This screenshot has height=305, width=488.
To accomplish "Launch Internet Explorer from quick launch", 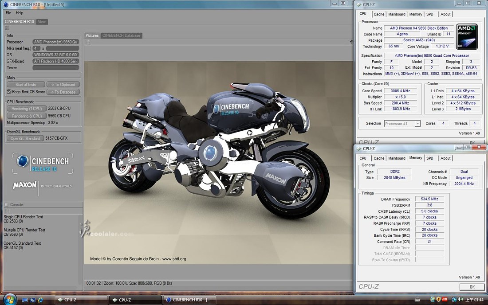I will 40,300.
